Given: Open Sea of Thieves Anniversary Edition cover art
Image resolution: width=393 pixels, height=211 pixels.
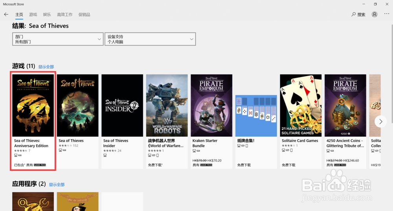Looking at the screenshot, I should coord(33,105).
